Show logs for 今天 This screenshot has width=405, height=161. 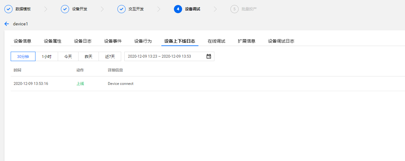point(68,56)
